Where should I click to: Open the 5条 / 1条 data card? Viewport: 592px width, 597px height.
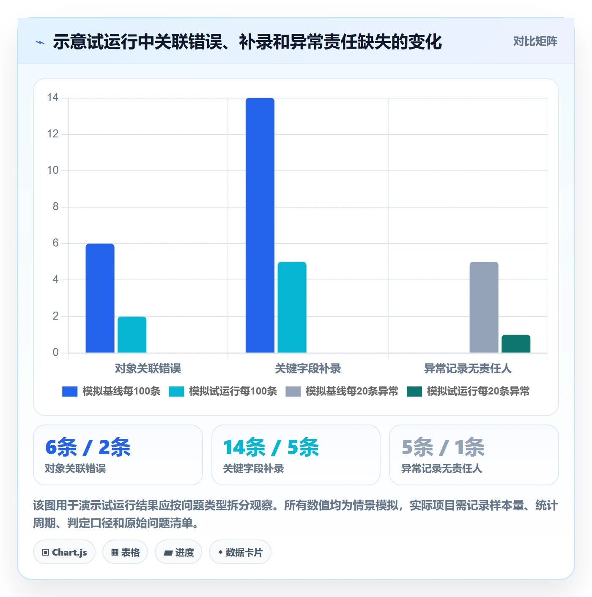point(474,455)
